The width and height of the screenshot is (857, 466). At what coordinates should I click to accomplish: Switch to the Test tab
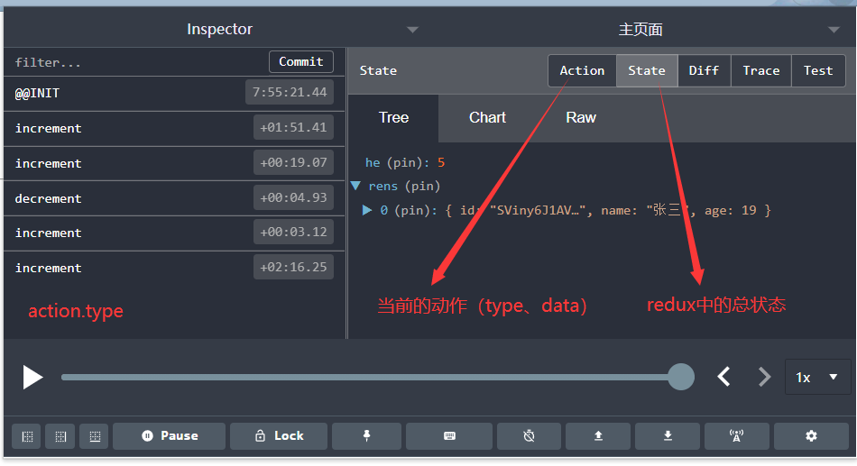click(x=818, y=70)
